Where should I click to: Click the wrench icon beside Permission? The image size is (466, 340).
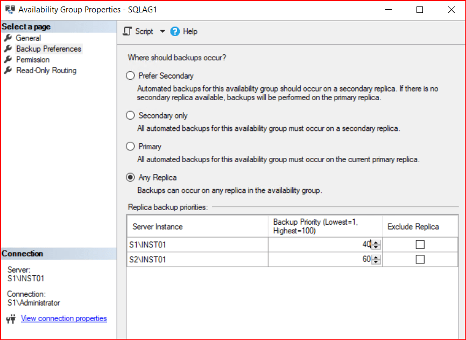pos(8,59)
